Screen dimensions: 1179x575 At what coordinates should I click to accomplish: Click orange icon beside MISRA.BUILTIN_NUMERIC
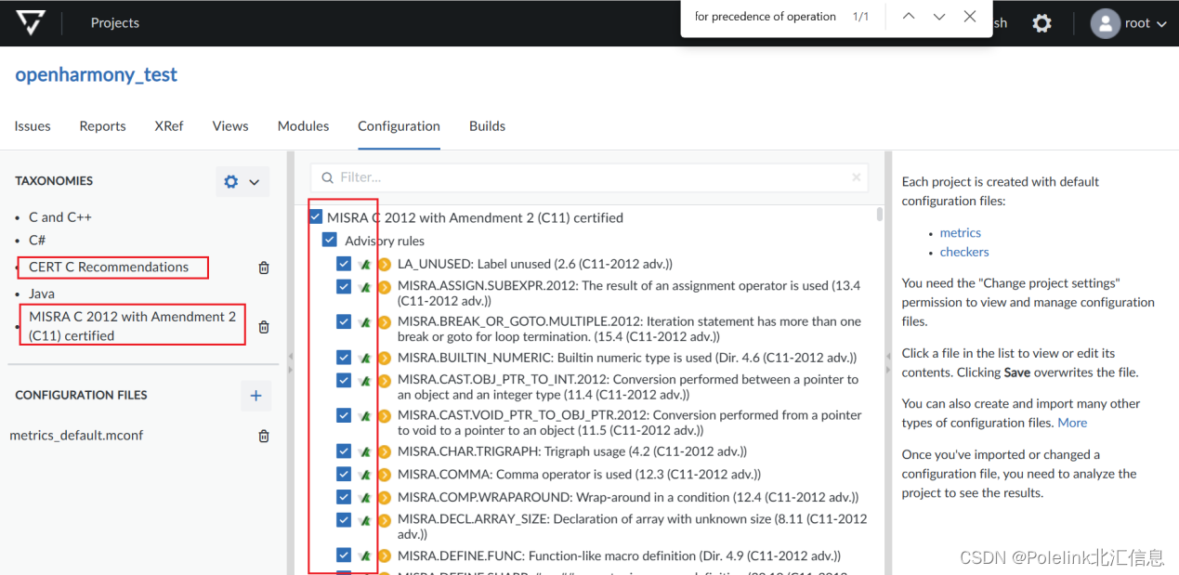(x=384, y=358)
